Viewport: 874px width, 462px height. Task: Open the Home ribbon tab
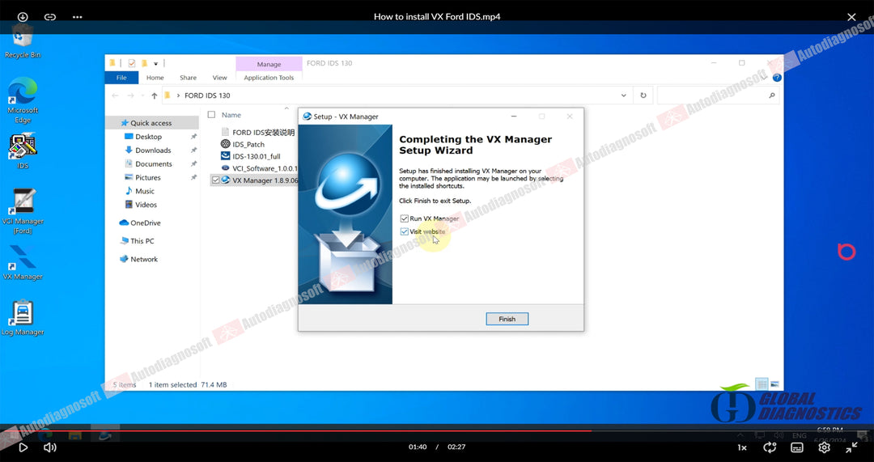(155, 78)
